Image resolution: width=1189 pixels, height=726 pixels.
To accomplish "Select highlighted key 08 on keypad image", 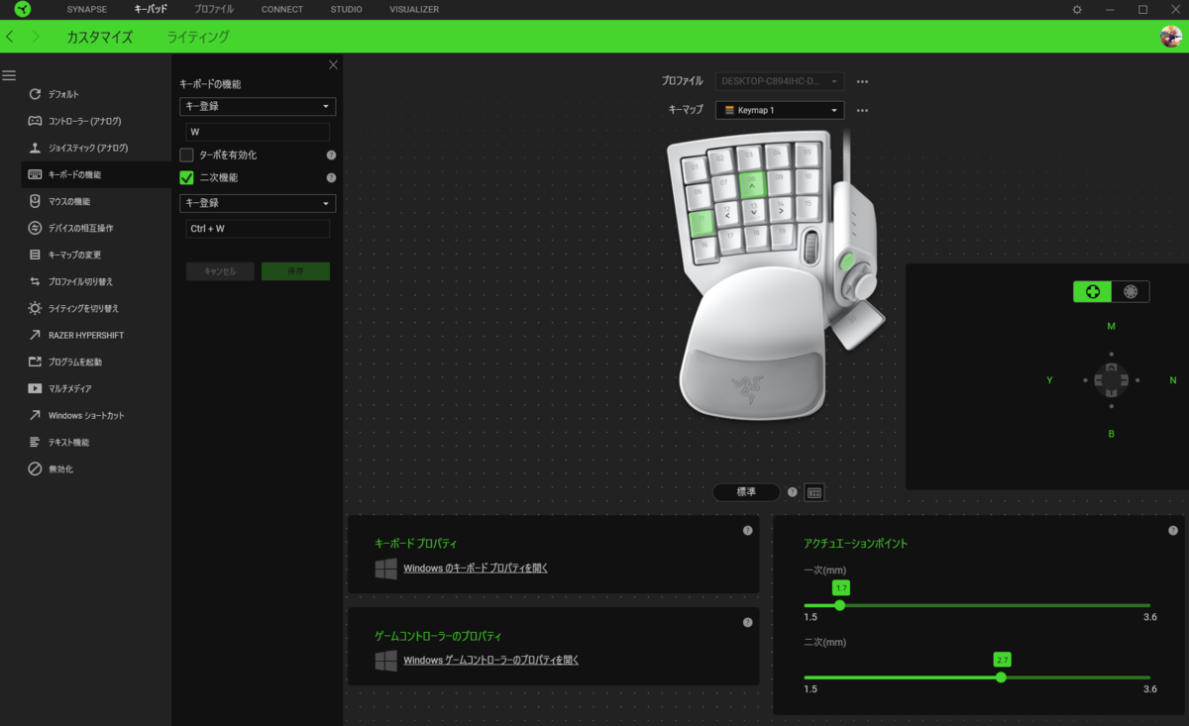I will 753,184.
